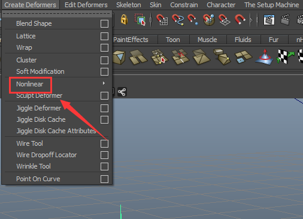Open Lattice options box
Screen dimensions: 303x219
[104, 37]
